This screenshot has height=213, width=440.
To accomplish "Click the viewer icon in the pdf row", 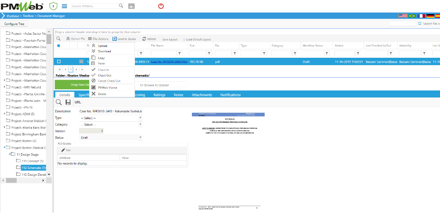I will pos(81,61).
